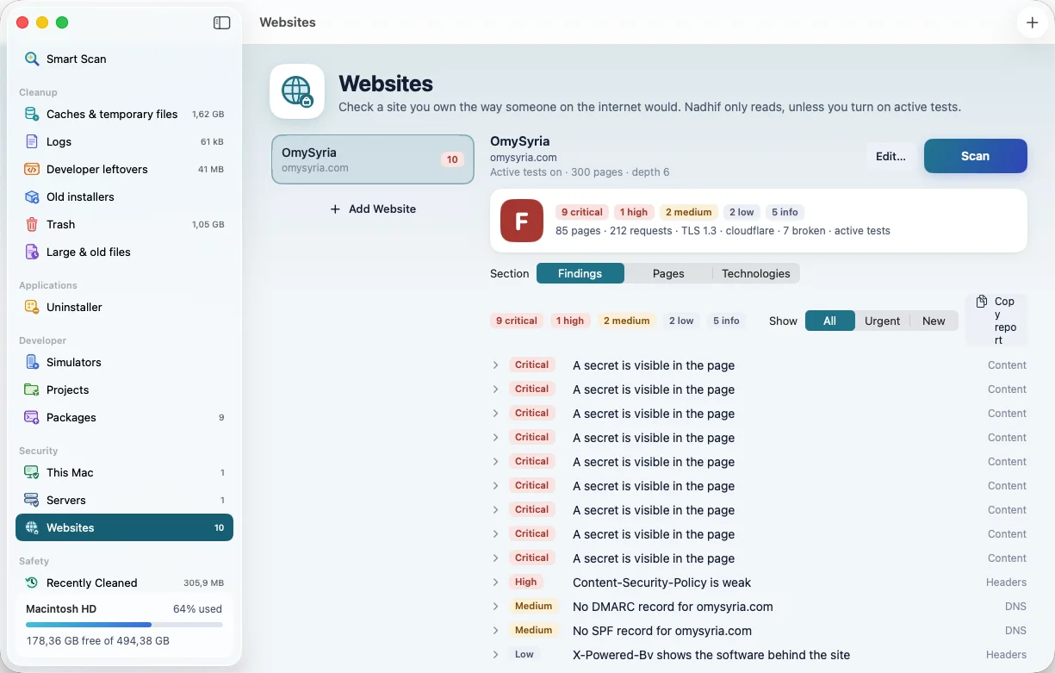Open the Developer leftovers icon
This screenshot has width=1055, height=673.
32,169
